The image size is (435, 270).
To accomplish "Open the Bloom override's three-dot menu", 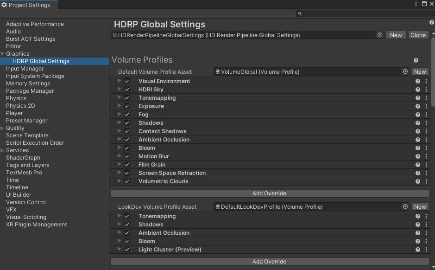I will click(x=426, y=148).
